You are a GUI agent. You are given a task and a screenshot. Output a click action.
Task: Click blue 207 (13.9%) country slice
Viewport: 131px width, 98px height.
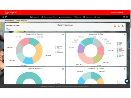(x=28, y=61)
